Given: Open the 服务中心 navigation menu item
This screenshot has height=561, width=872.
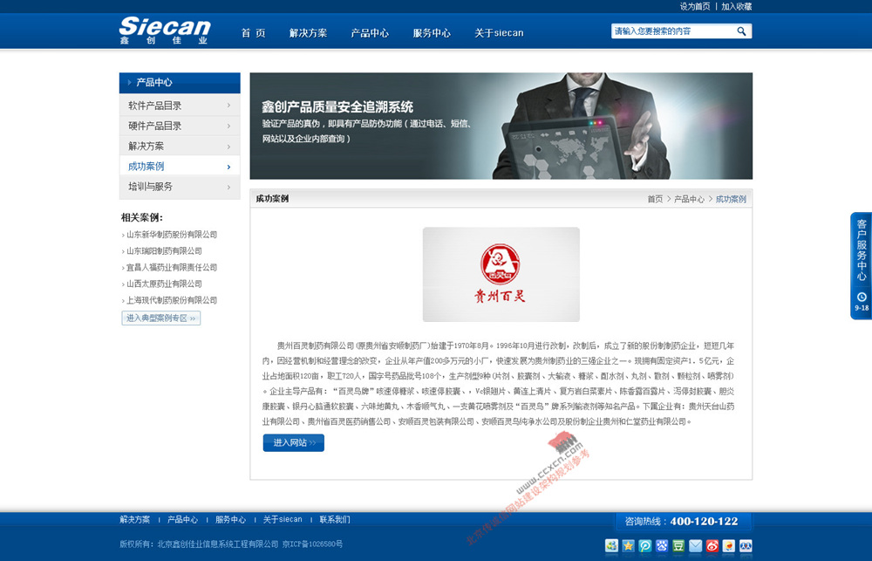Looking at the screenshot, I should (432, 31).
